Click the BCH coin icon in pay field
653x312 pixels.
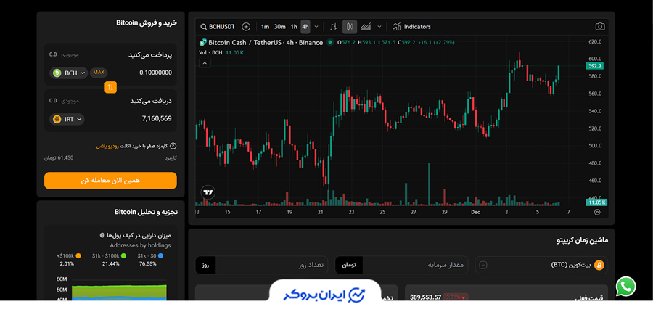click(57, 73)
